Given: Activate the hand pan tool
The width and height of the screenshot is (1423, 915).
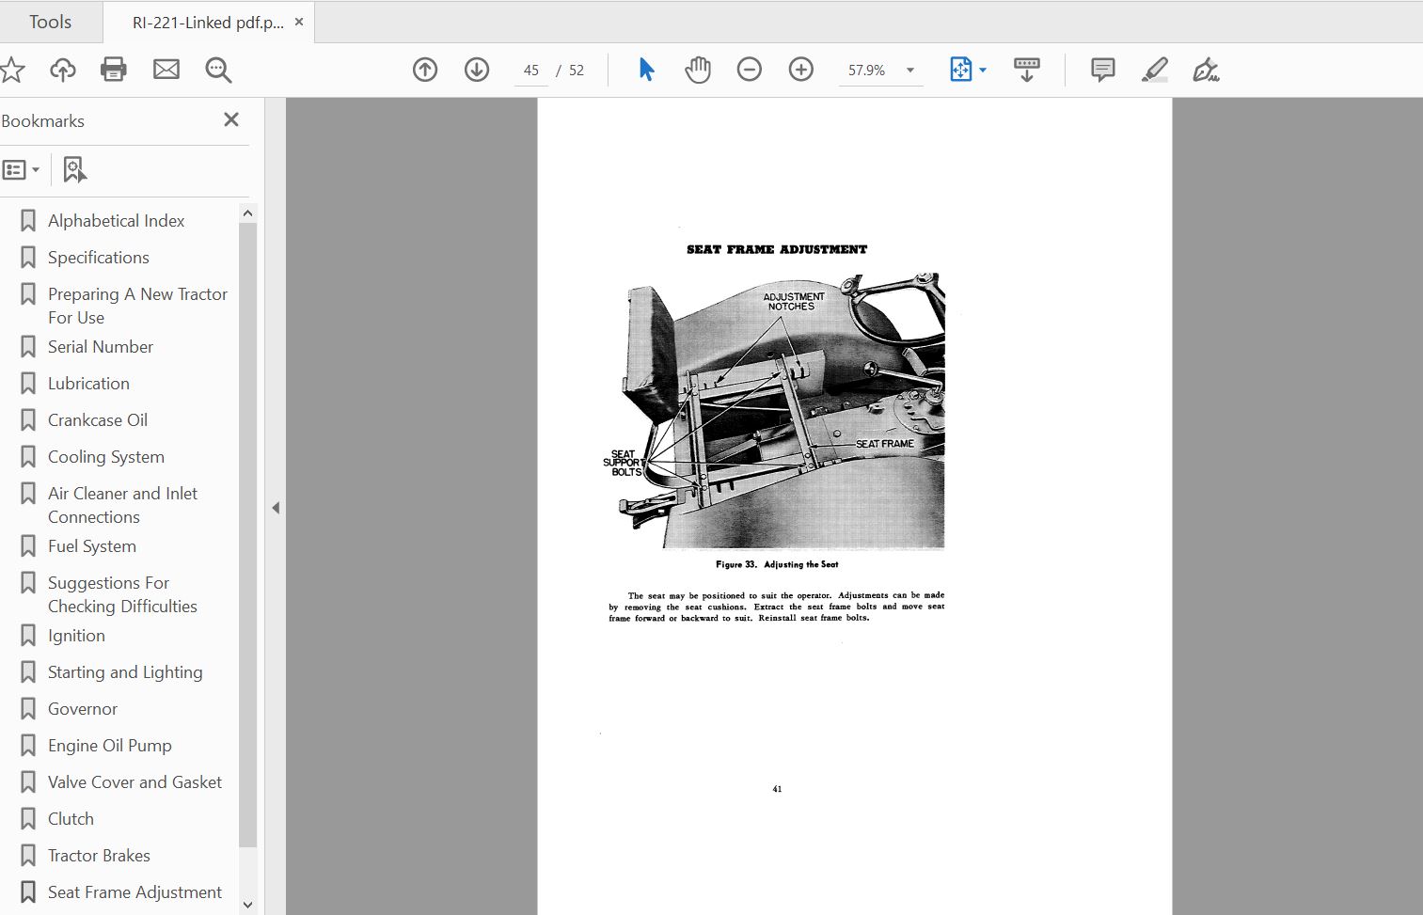Looking at the screenshot, I should coord(698,70).
